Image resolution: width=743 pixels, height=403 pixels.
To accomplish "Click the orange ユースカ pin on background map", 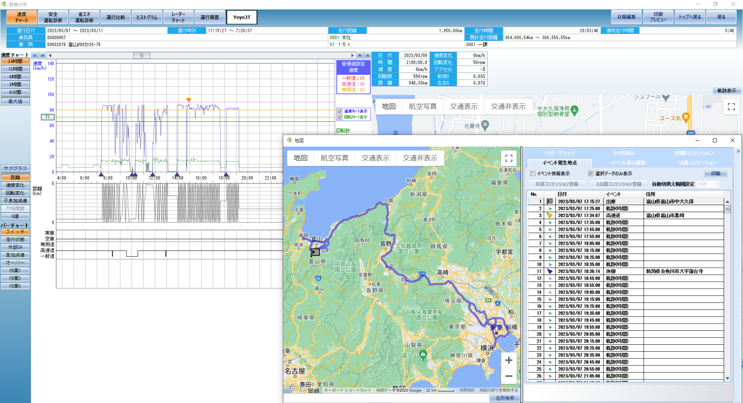I will pyautogui.click(x=686, y=117).
